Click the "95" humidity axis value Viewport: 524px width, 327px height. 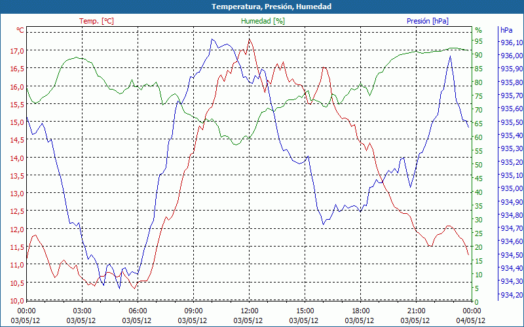tap(479, 41)
